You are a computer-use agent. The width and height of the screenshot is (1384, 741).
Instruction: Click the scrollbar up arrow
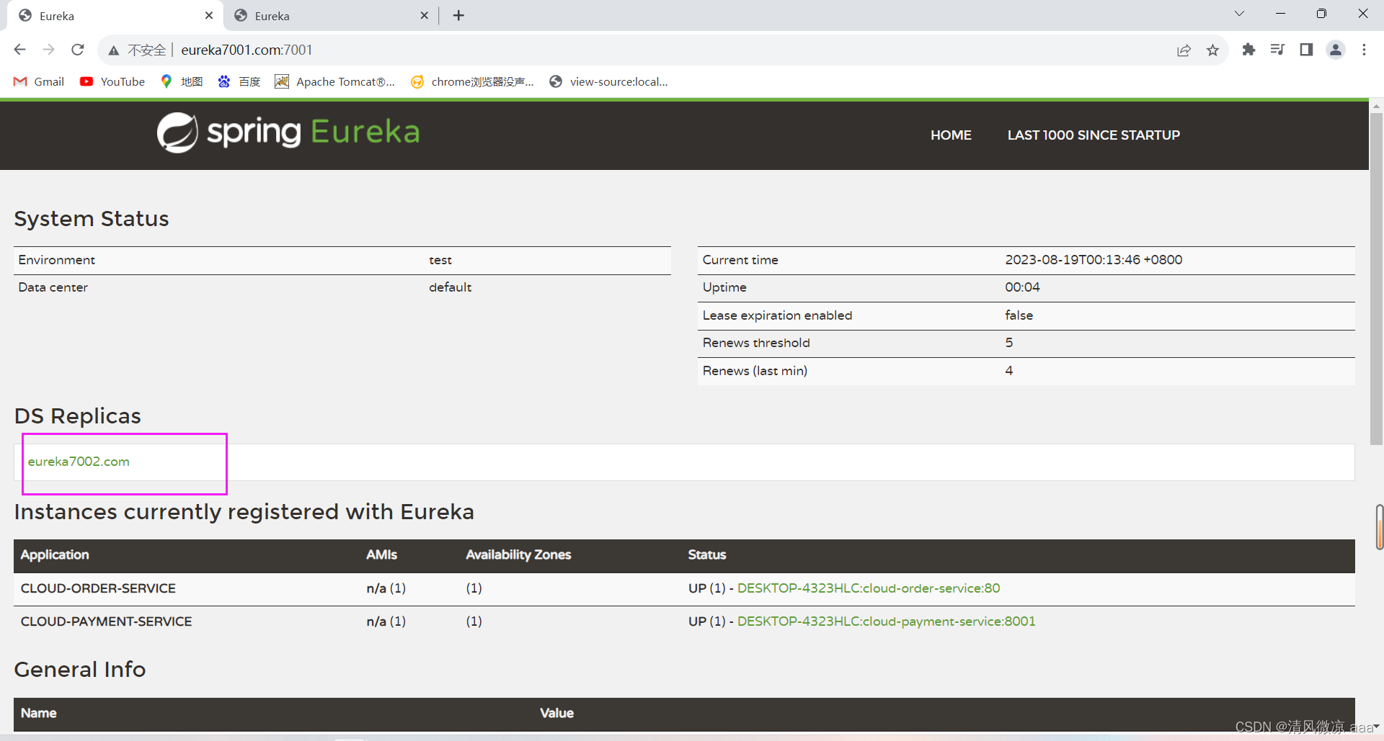click(1376, 106)
